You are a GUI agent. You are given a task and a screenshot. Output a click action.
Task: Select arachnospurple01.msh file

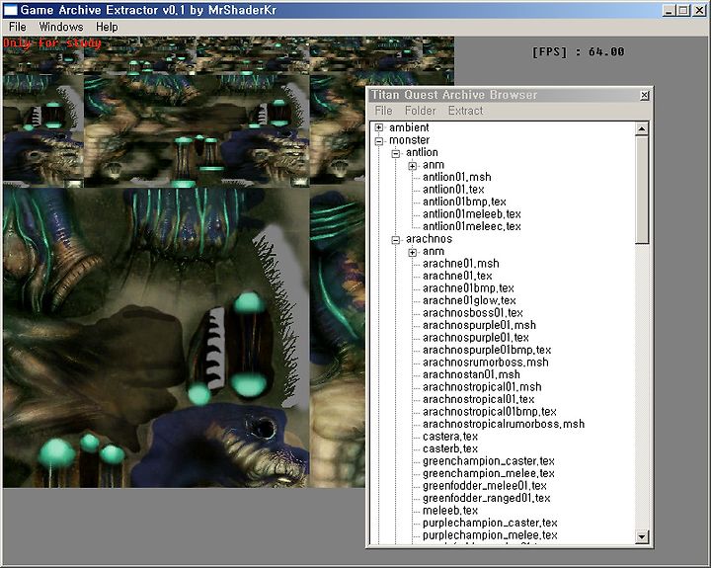(479, 325)
